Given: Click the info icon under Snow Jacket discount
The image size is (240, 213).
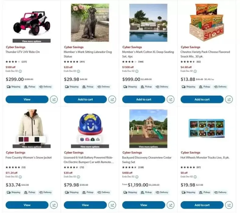Looking at the screenshot, I should point(20,177).
